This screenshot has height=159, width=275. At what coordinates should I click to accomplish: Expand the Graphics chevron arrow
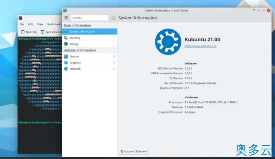[x=114, y=63]
